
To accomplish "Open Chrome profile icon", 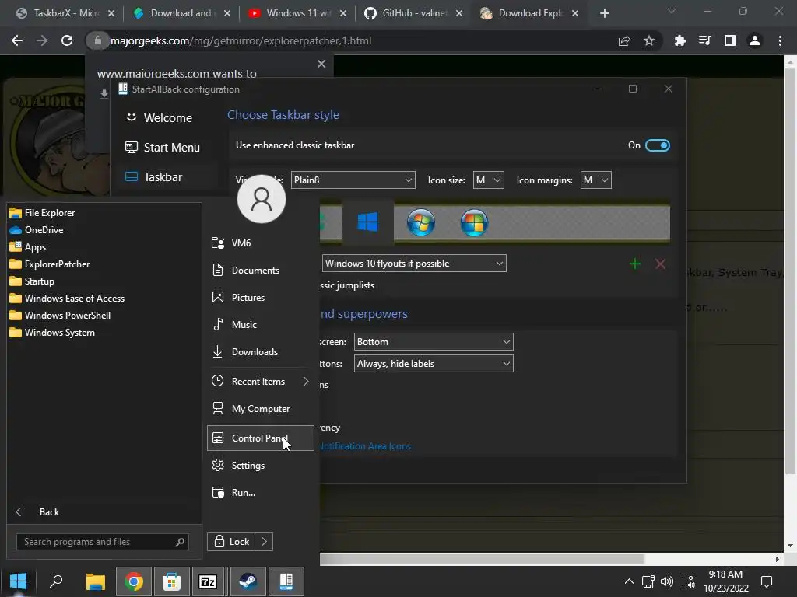I will pyautogui.click(x=755, y=40).
